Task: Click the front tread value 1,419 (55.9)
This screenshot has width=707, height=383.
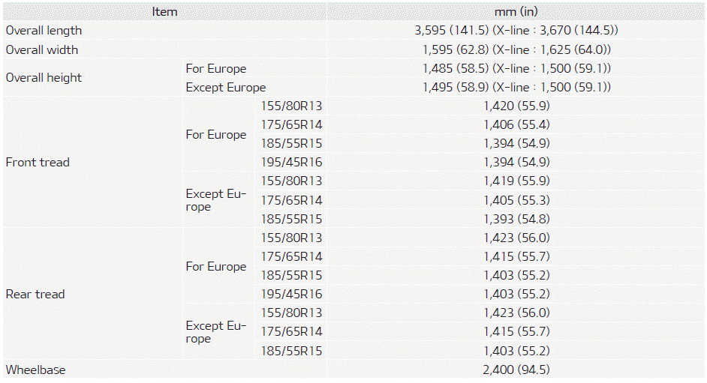Action: coord(516,181)
